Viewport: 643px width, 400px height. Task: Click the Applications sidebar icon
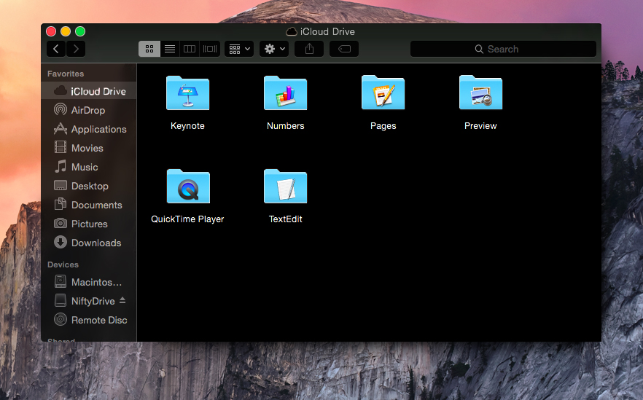click(61, 128)
